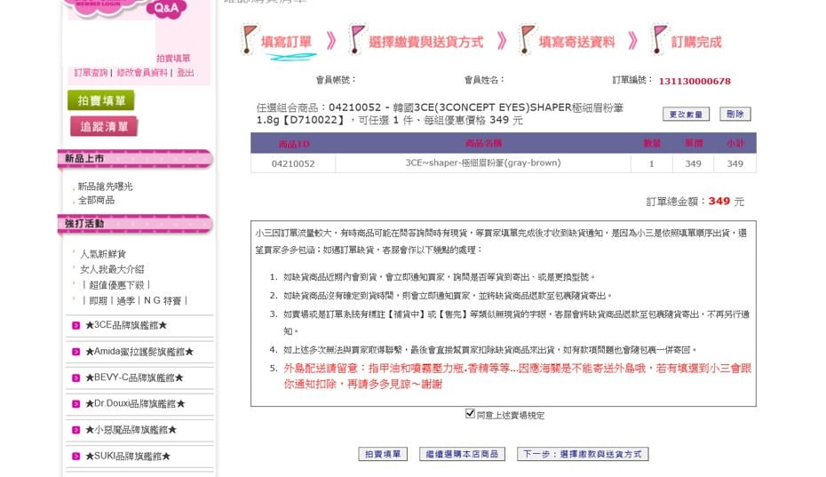The height and width of the screenshot is (477, 826).
Task: Toggle the 同意上述賣場規定 checkbox
Action: pos(470,414)
